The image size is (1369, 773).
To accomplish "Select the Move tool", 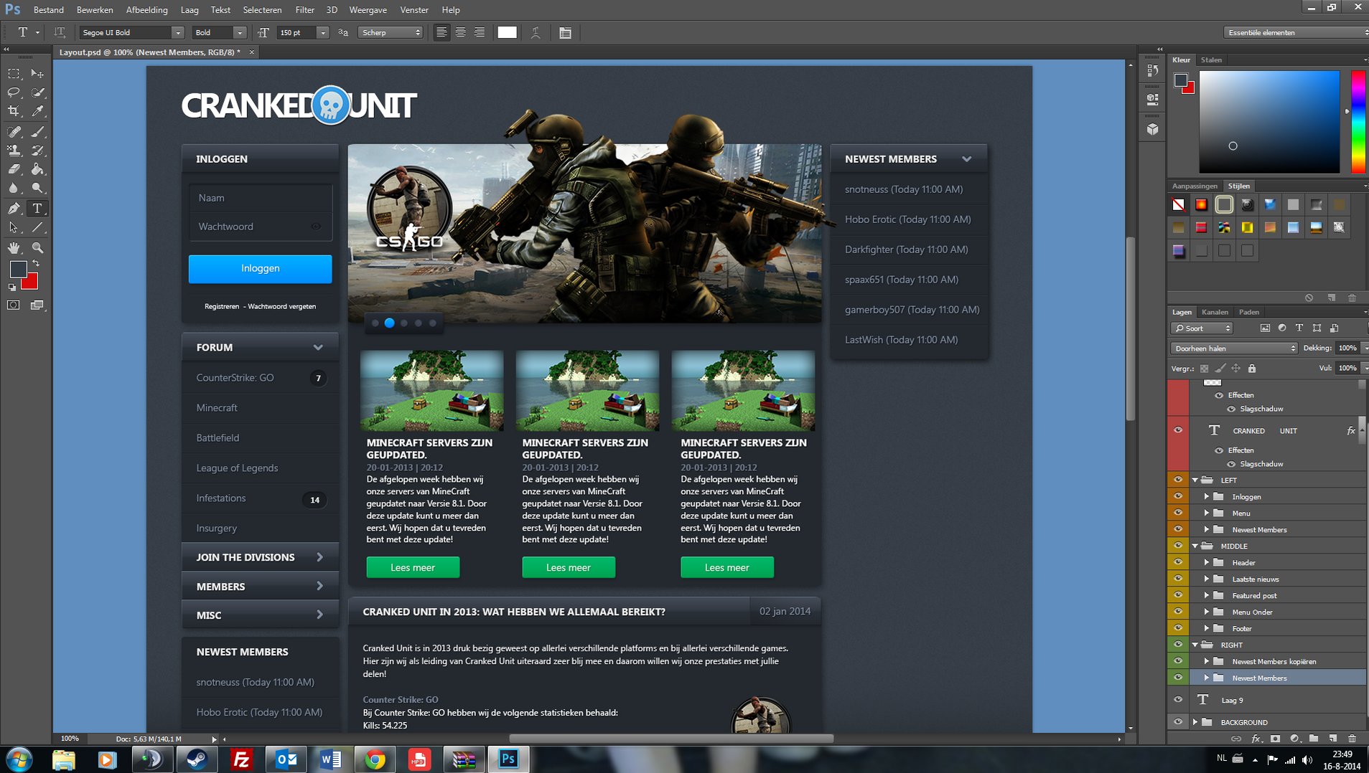I will click(x=37, y=73).
